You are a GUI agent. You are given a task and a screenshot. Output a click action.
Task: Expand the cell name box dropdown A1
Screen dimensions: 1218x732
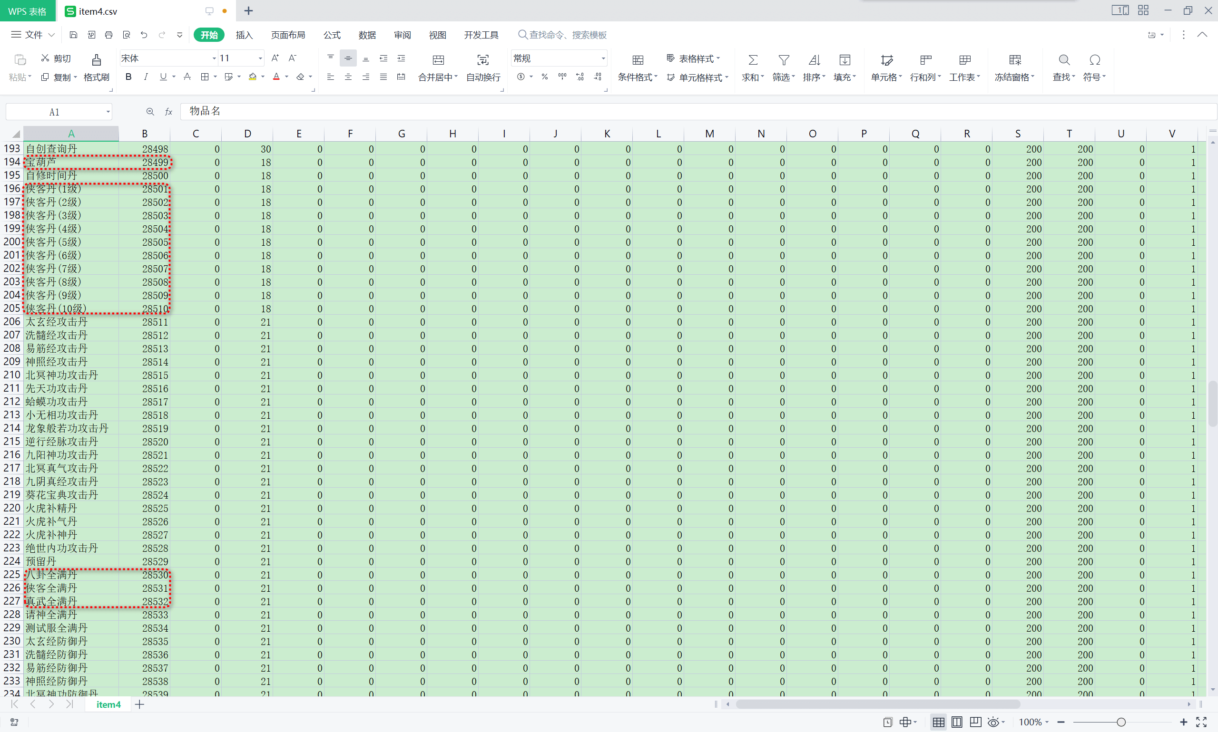108,112
